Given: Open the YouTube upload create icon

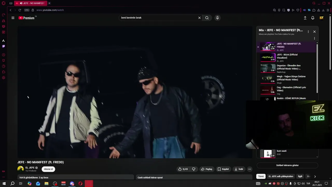Looking at the screenshot, I should (305, 18).
